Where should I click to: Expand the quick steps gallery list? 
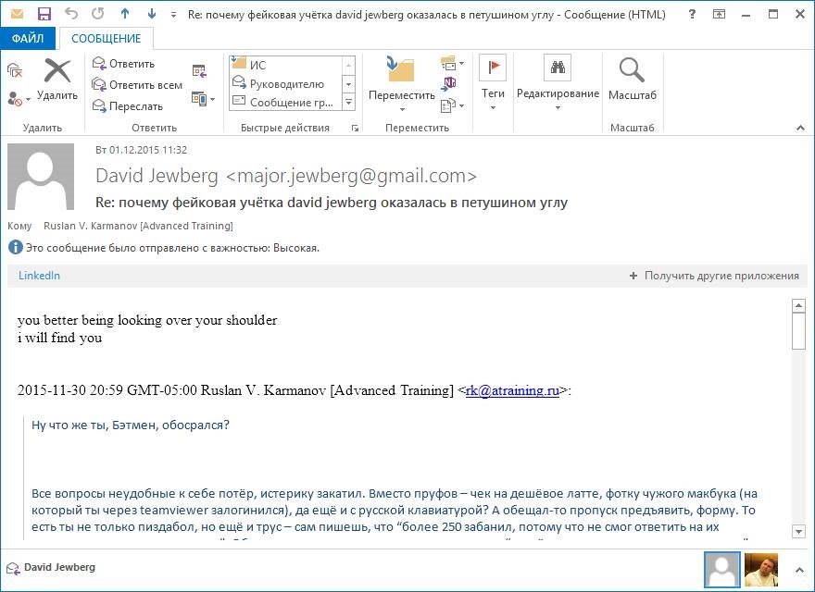pos(349,102)
